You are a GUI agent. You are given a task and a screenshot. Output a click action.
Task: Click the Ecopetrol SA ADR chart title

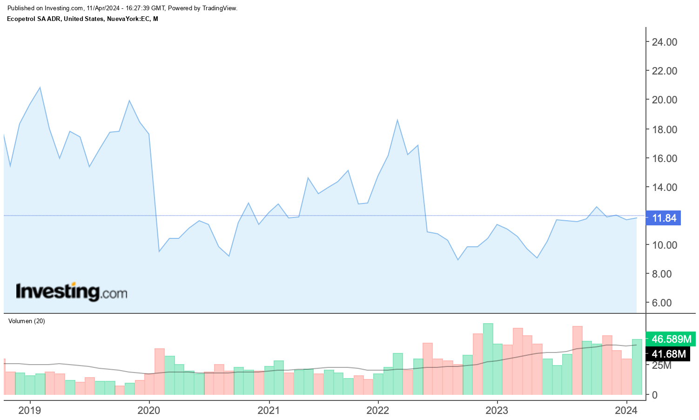point(82,19)
